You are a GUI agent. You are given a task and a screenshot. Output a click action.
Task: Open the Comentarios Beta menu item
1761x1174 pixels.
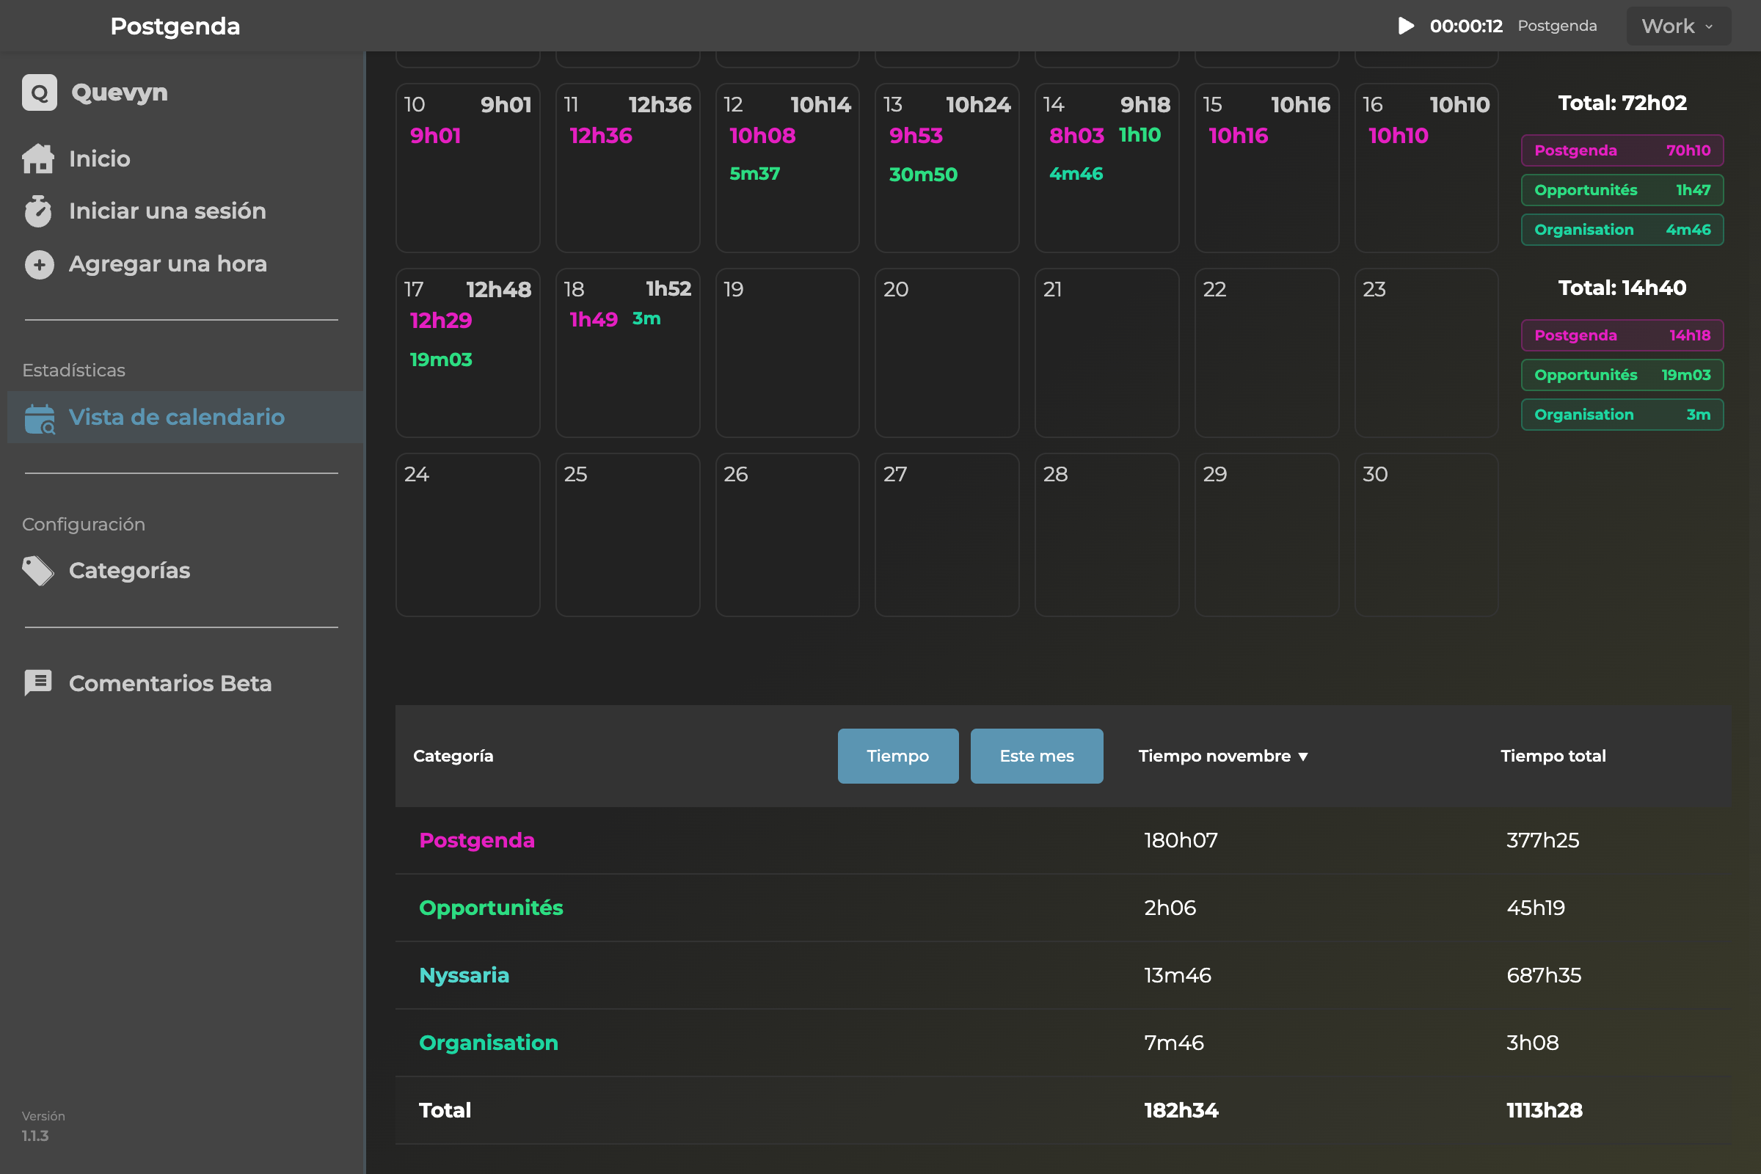170,683
